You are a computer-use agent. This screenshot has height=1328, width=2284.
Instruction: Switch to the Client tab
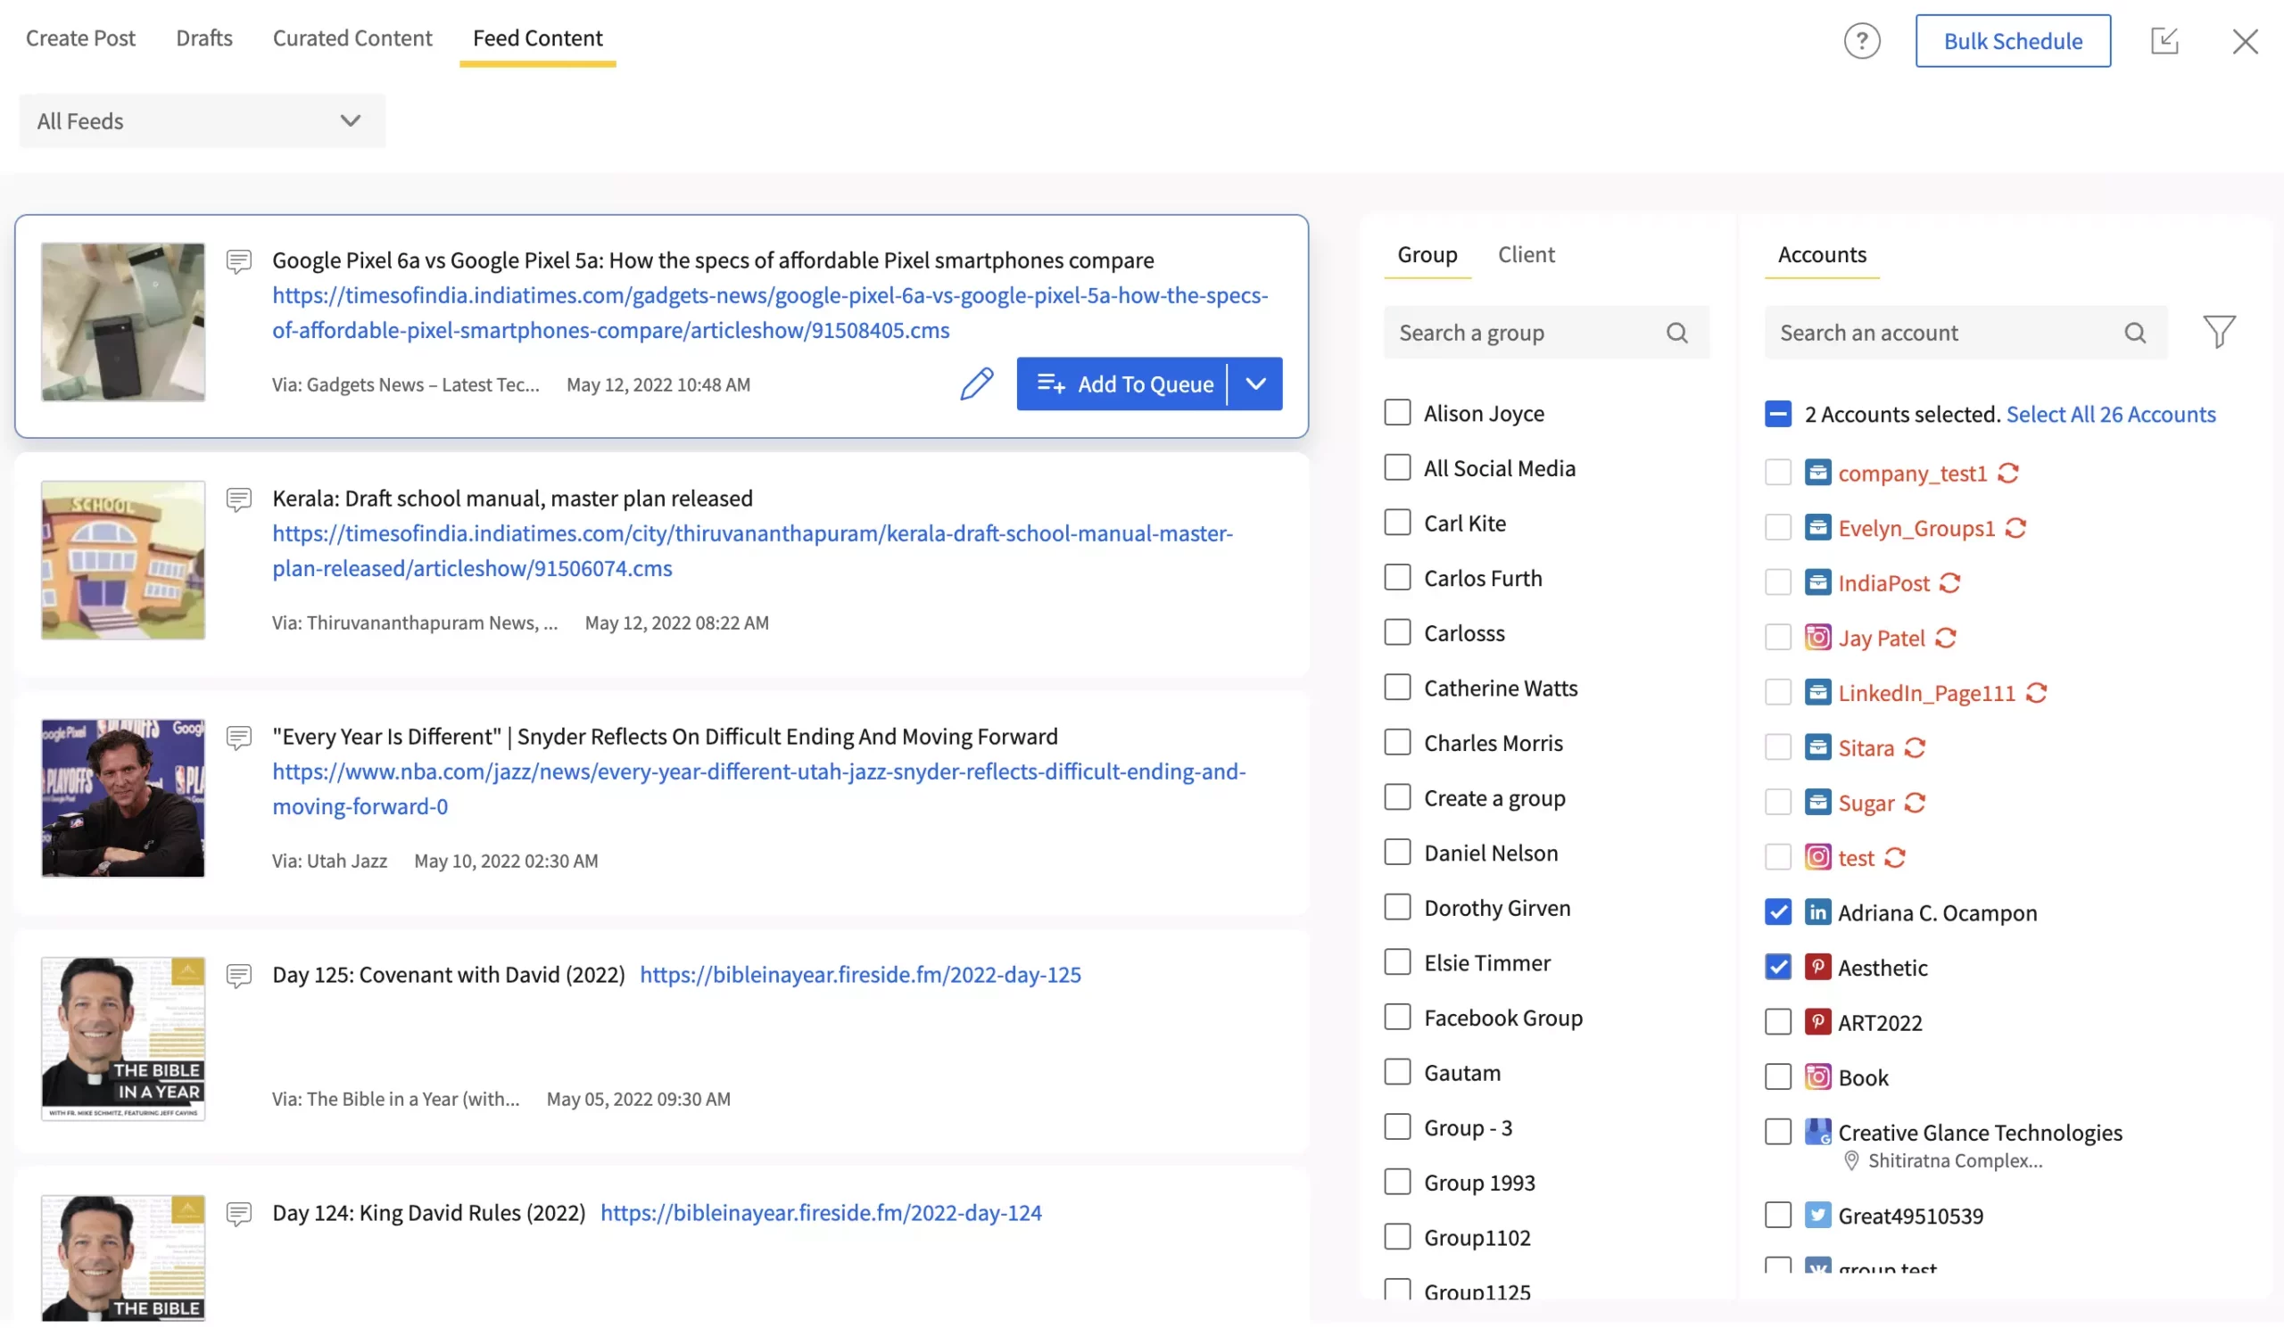[1526, 254]
